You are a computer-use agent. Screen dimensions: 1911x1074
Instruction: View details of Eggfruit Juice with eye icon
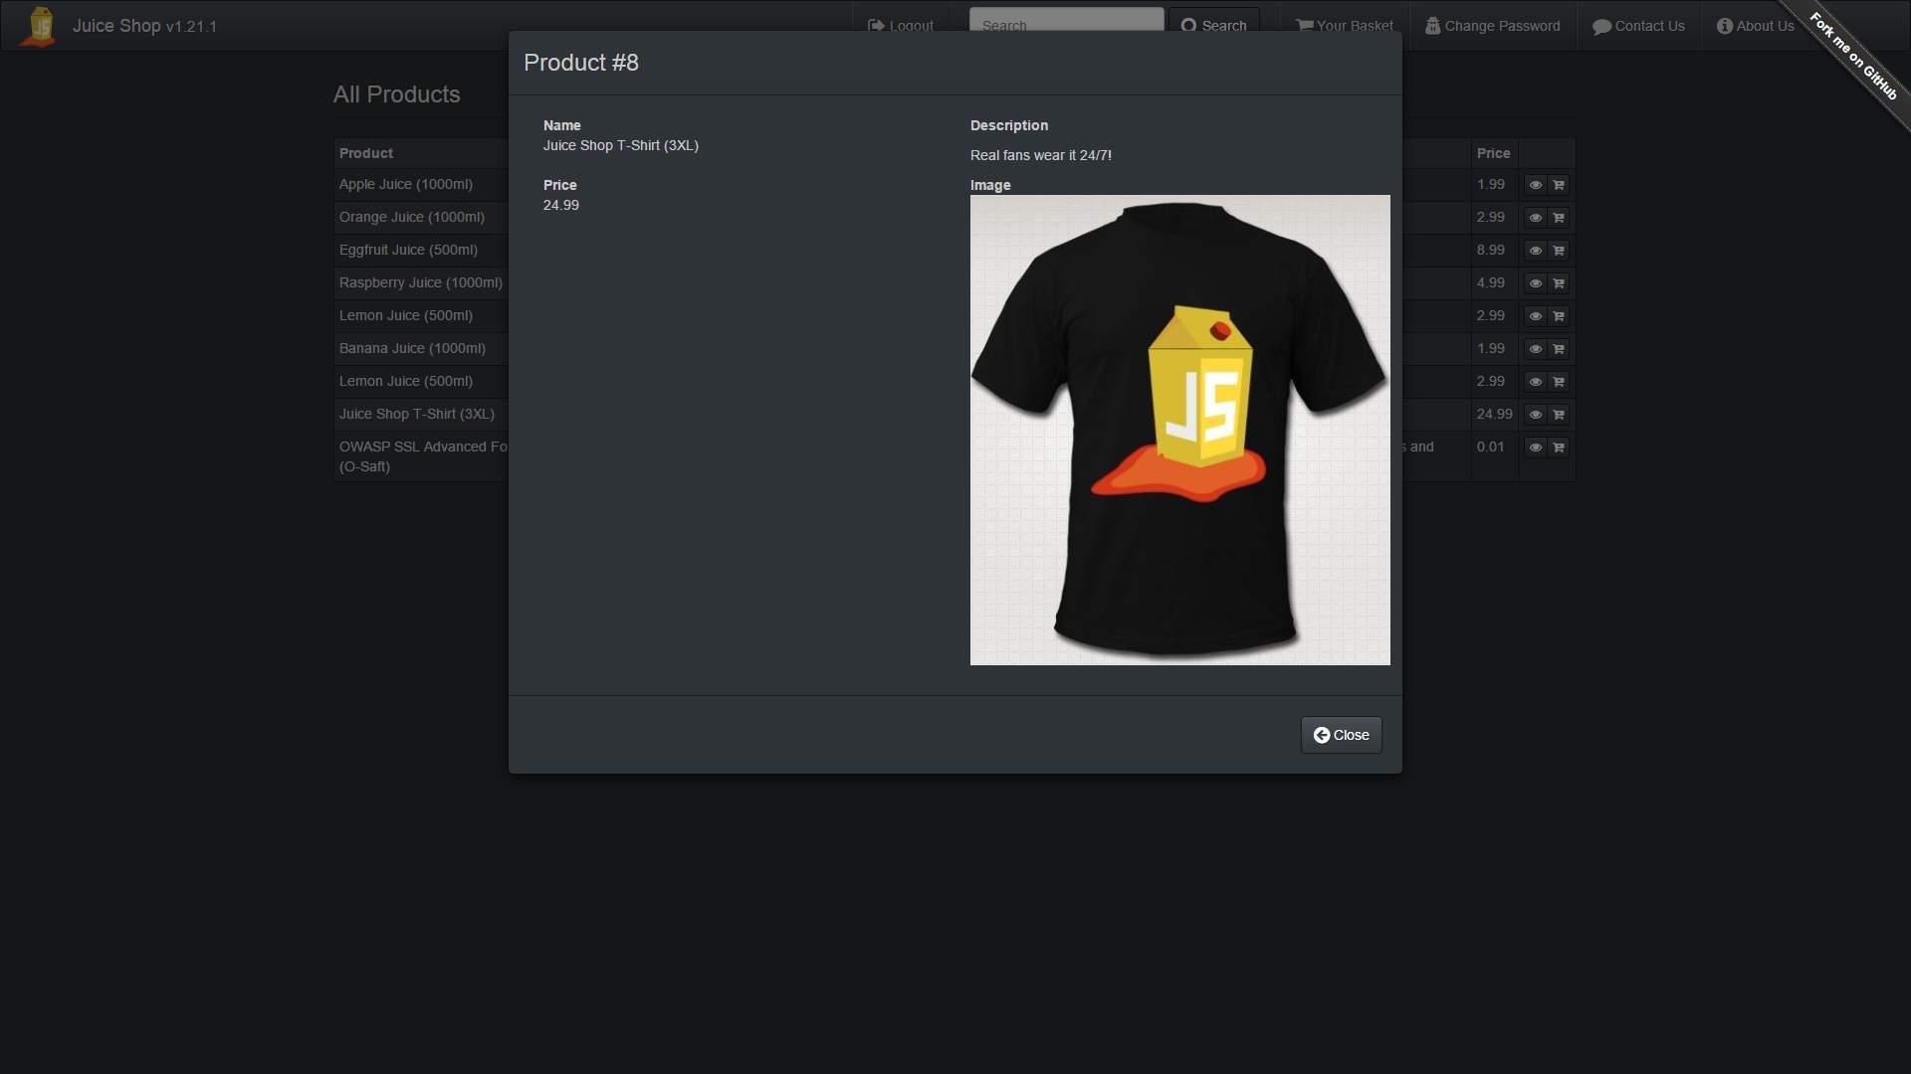click(1535, 251)
